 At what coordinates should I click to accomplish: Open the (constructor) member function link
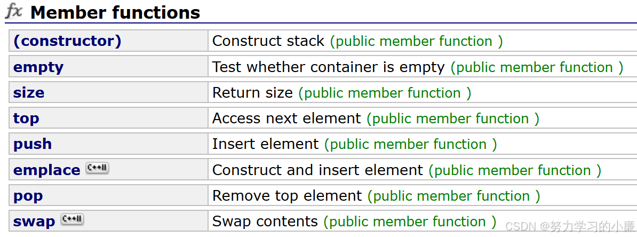click(67, 41)
